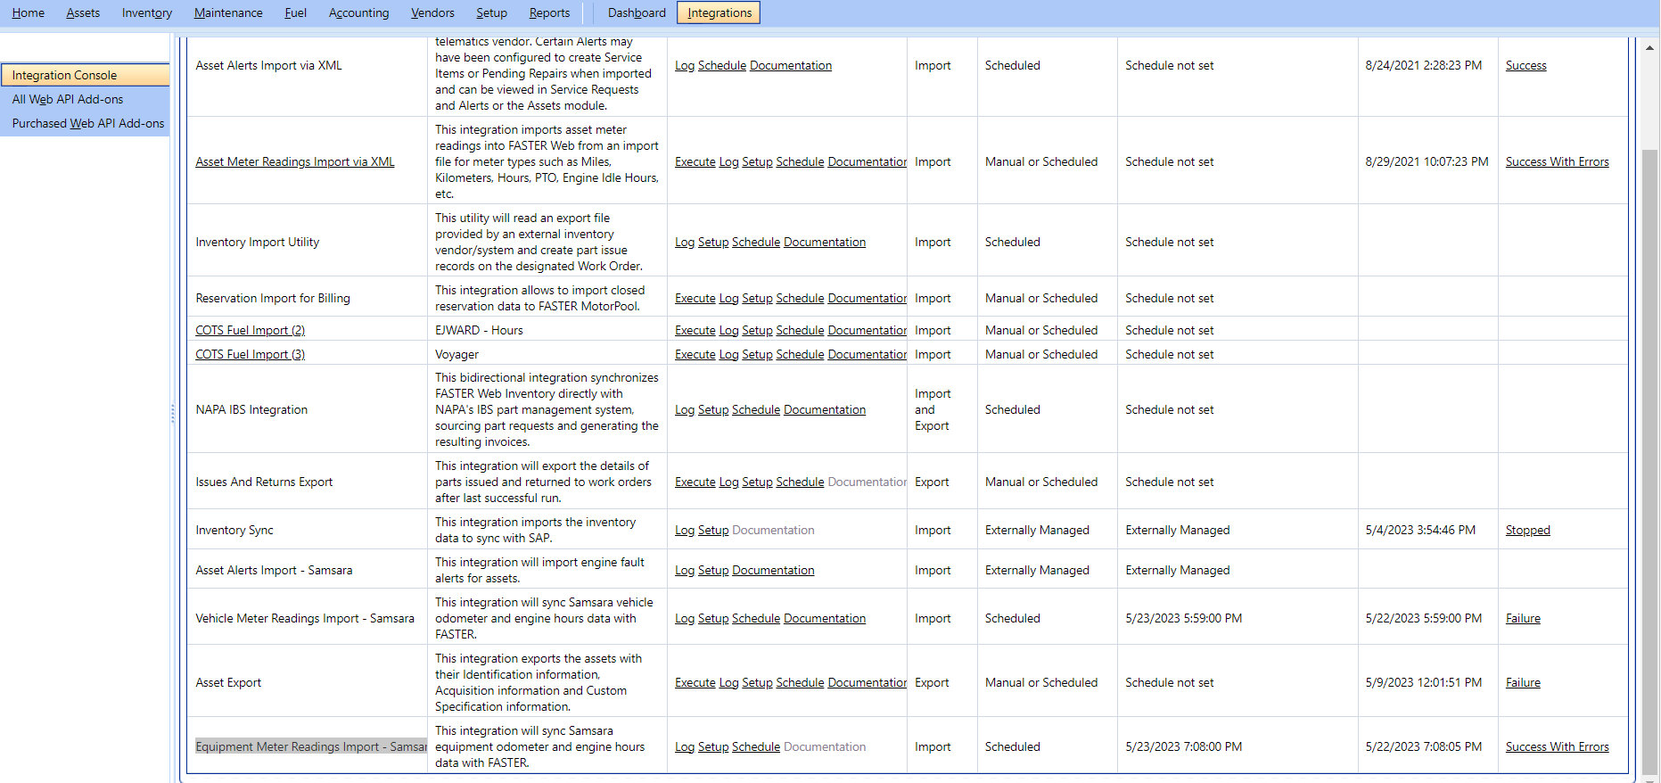The height and width of the screenshot is (783, 1661).
Task: Click Schedule for NAPA IBS Integration
Action: point(756,409)
